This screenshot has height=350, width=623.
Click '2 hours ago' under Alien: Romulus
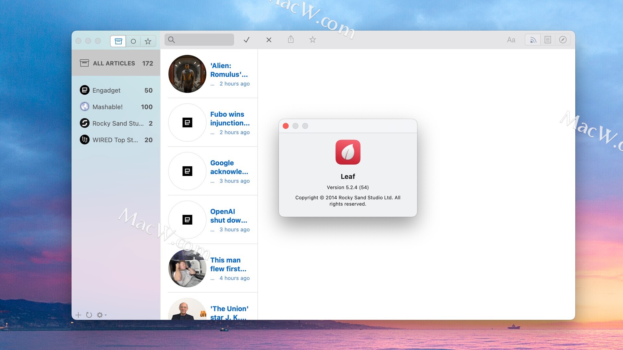pyautogui.click(x=235, y=84)
